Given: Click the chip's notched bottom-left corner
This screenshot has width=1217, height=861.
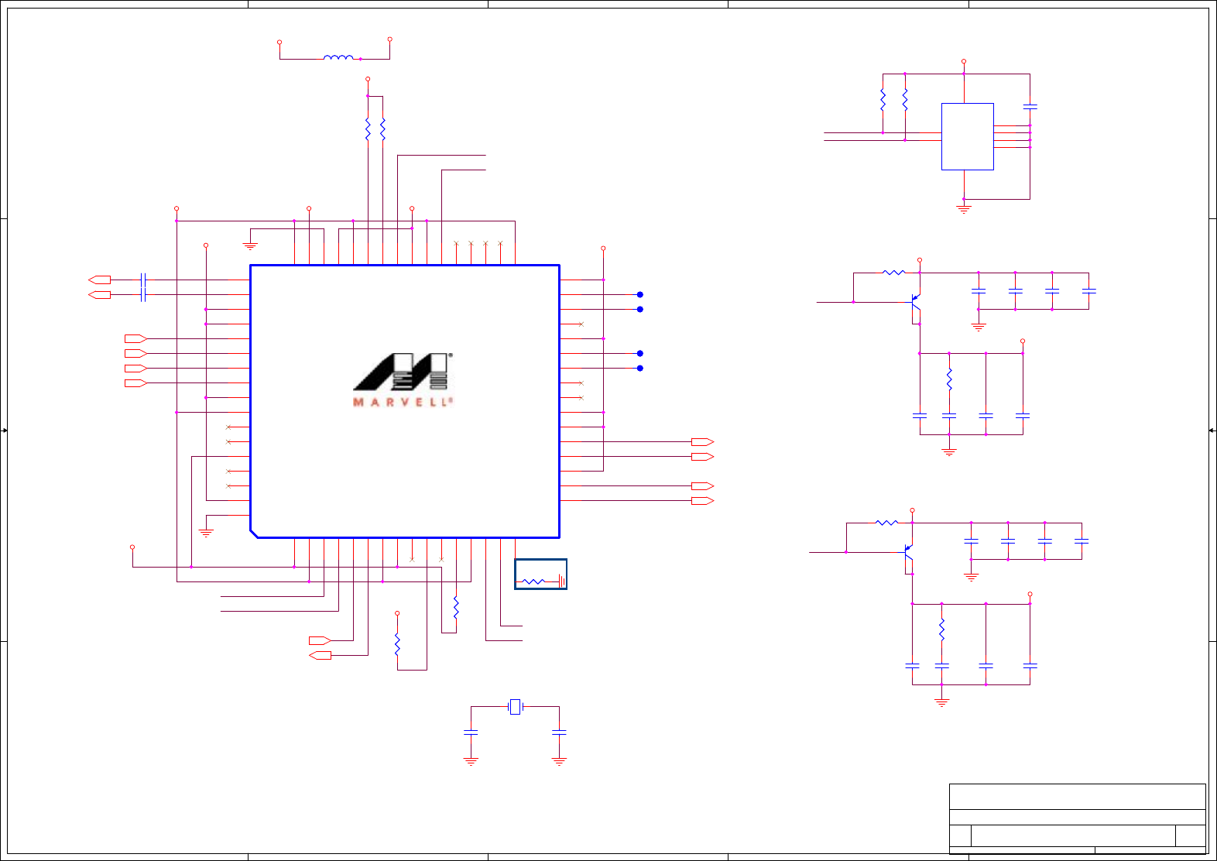Looking at the screenshot, I should tap(254, 533).
